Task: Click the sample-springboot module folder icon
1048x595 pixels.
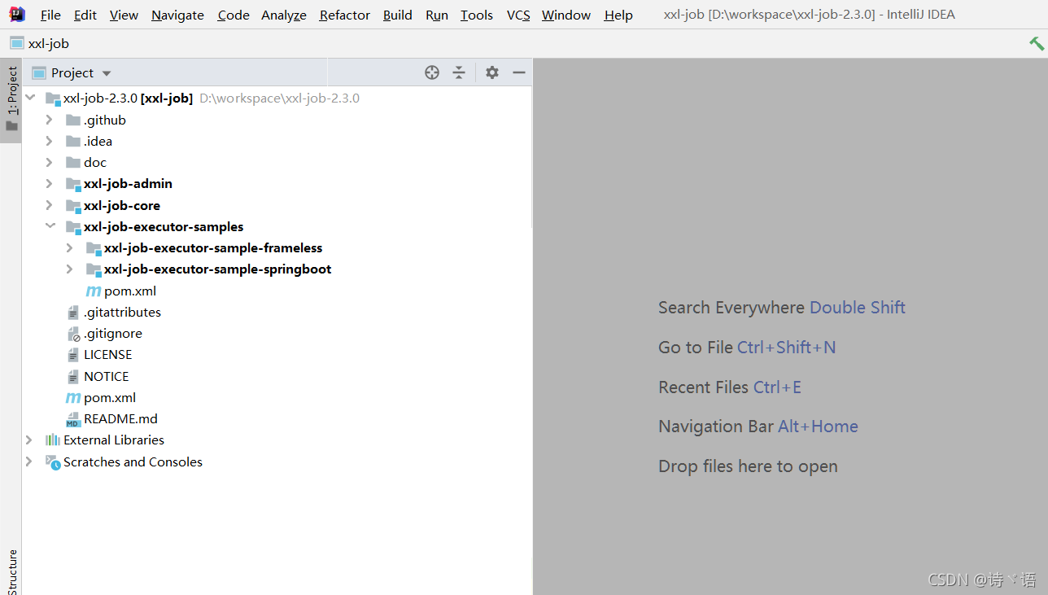Action: pyautogui.click(x=94, y=269)
